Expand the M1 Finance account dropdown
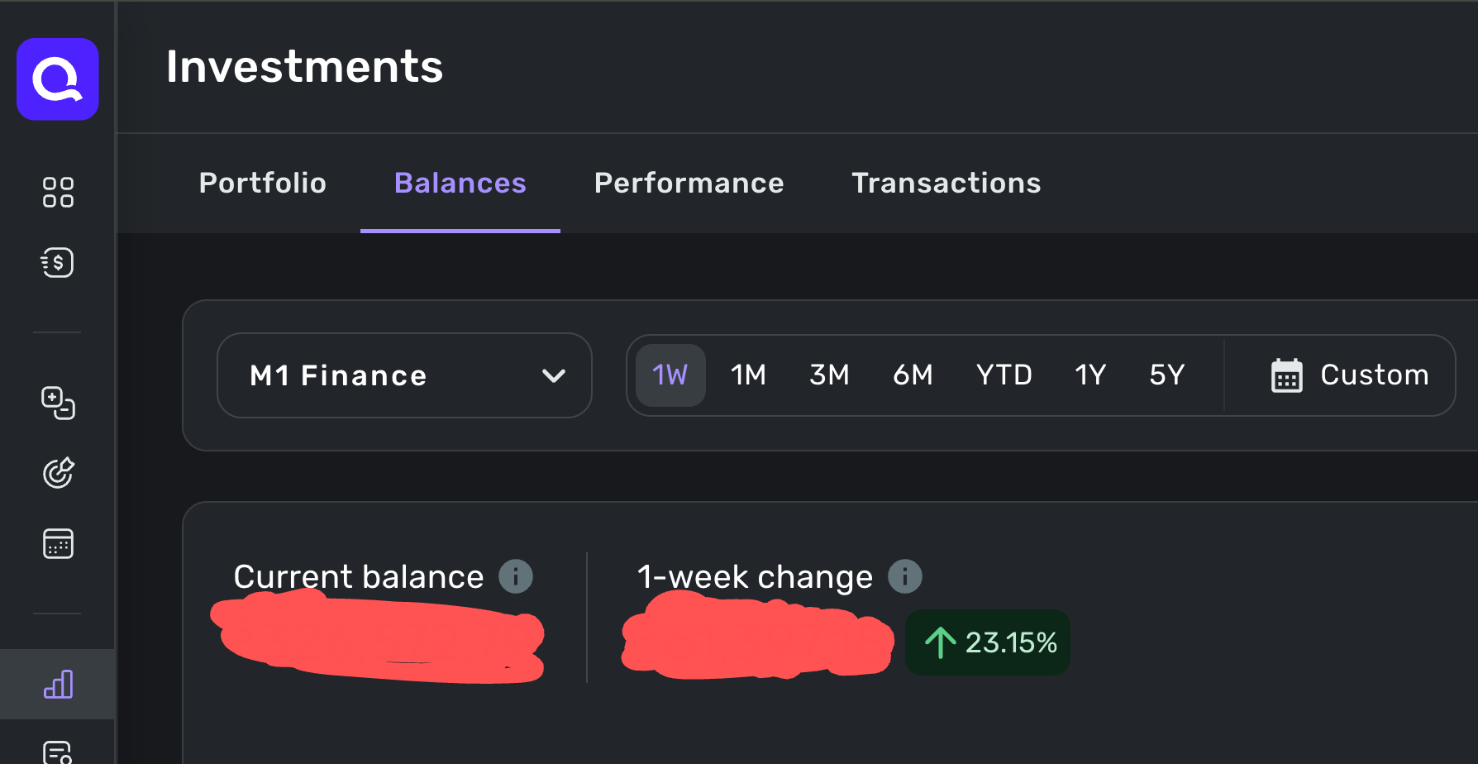 (x=404, y=375)
